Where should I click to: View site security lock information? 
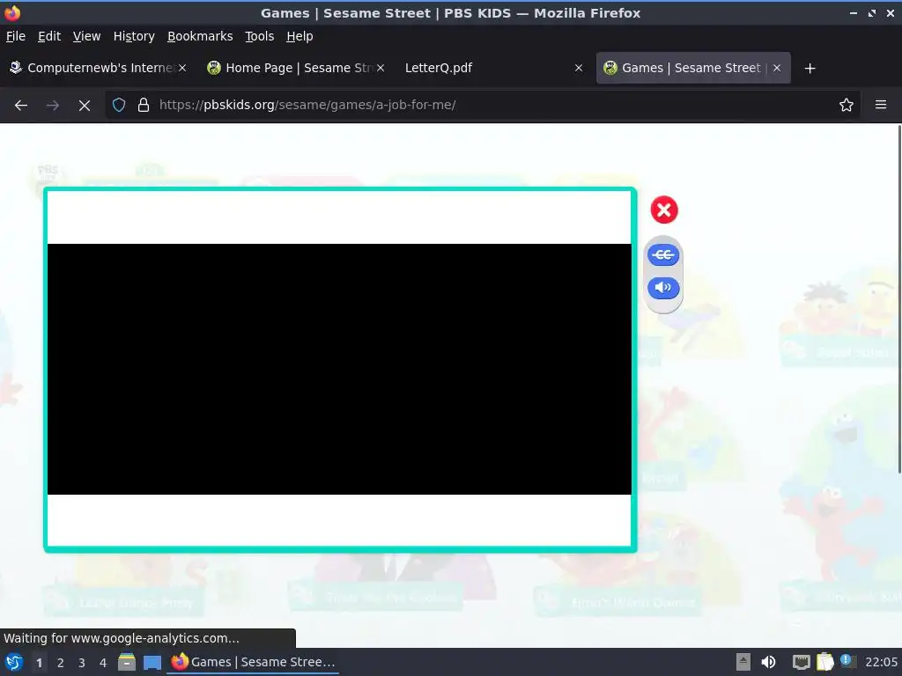144,106
